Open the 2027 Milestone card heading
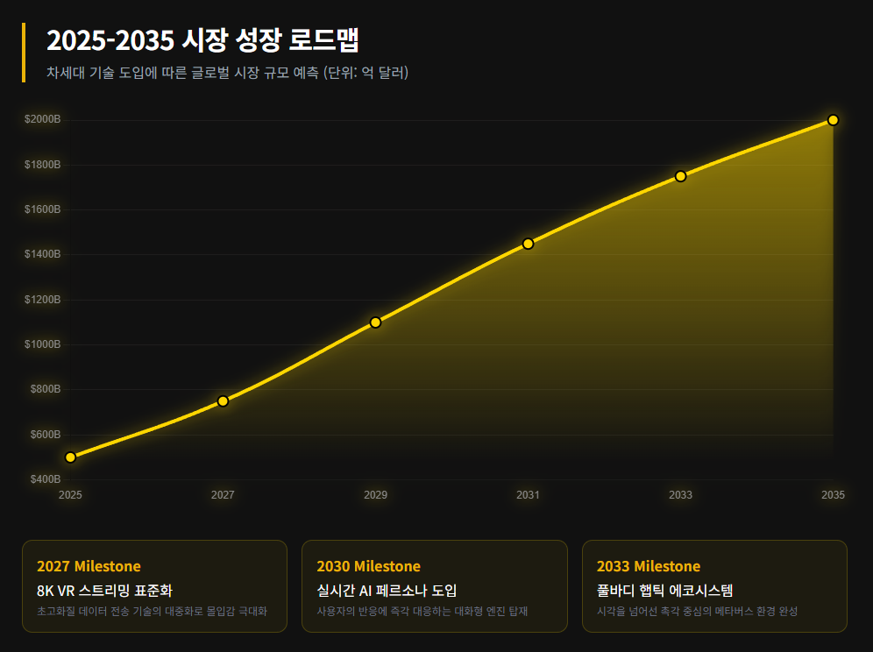The height and width of the screenshot is (652, 873). (x=89, y=566)
